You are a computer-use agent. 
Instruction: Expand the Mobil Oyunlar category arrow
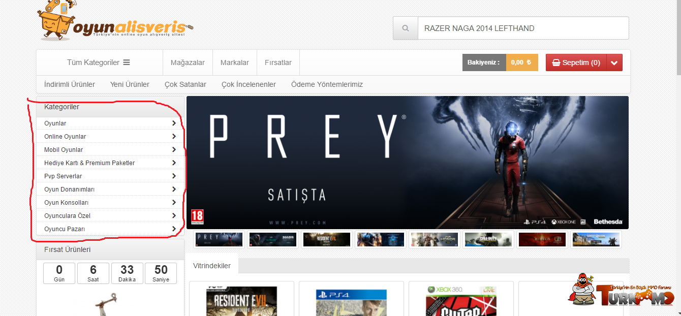(x=174, y=149)
